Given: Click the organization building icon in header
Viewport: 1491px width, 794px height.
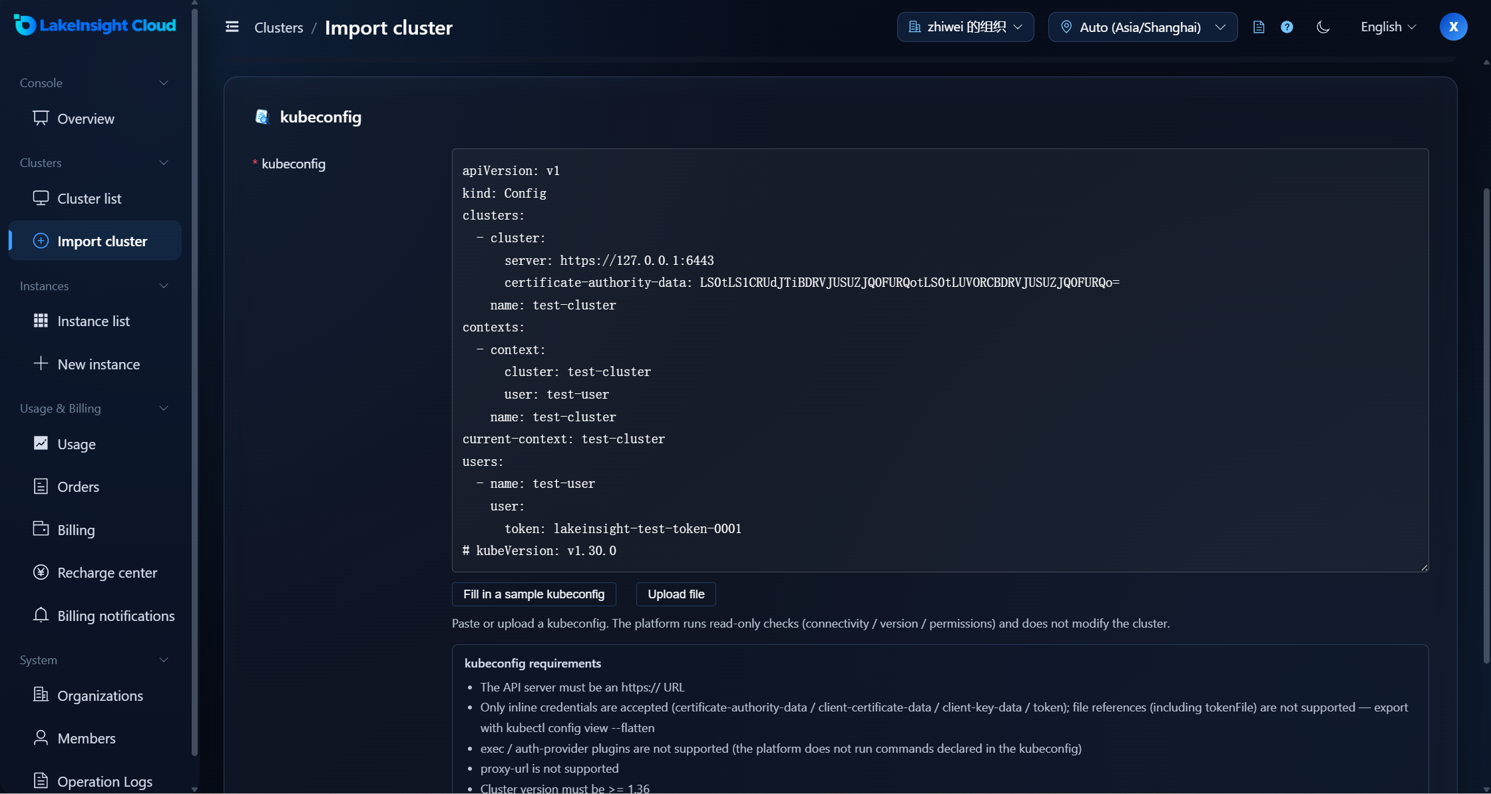Looking at the screenshot, I should [x=915, y=27].
